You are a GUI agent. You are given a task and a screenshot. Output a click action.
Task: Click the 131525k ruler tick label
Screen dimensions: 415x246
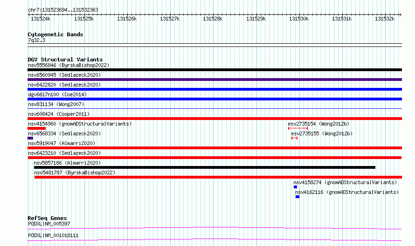coord(84,19)
